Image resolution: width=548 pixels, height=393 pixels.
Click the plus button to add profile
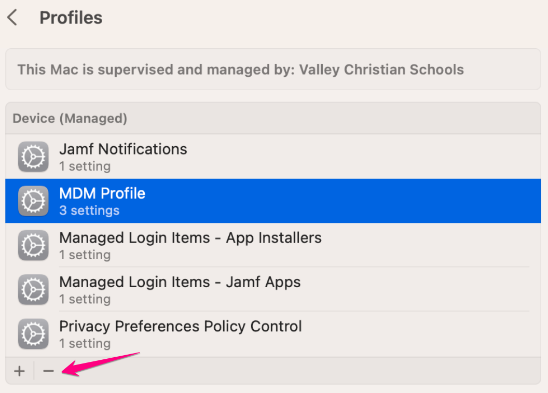click(19, 371)
